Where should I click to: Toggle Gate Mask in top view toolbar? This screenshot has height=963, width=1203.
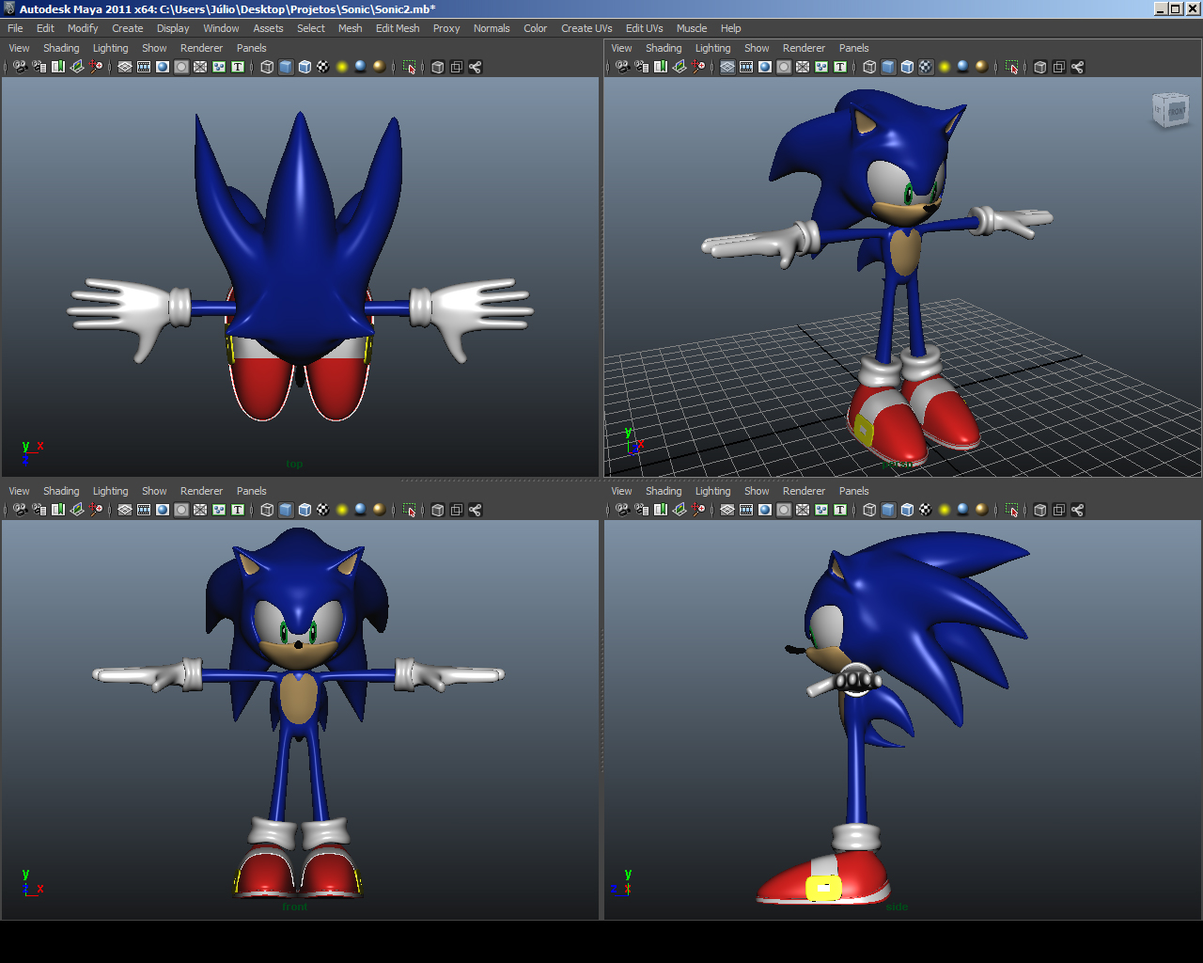[181, 67]
